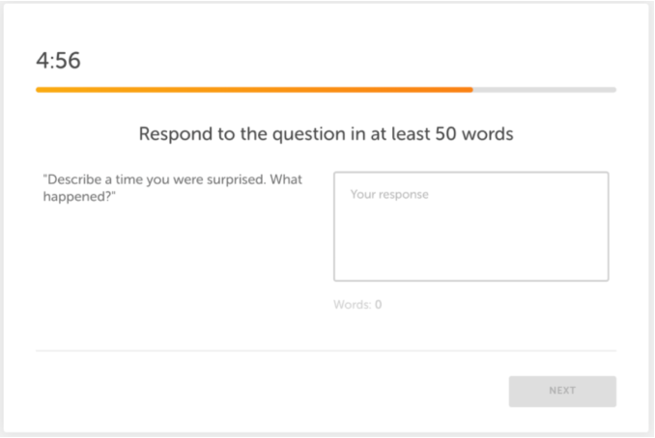
Task: Focus the Your response text box
Action: point(470,227)
